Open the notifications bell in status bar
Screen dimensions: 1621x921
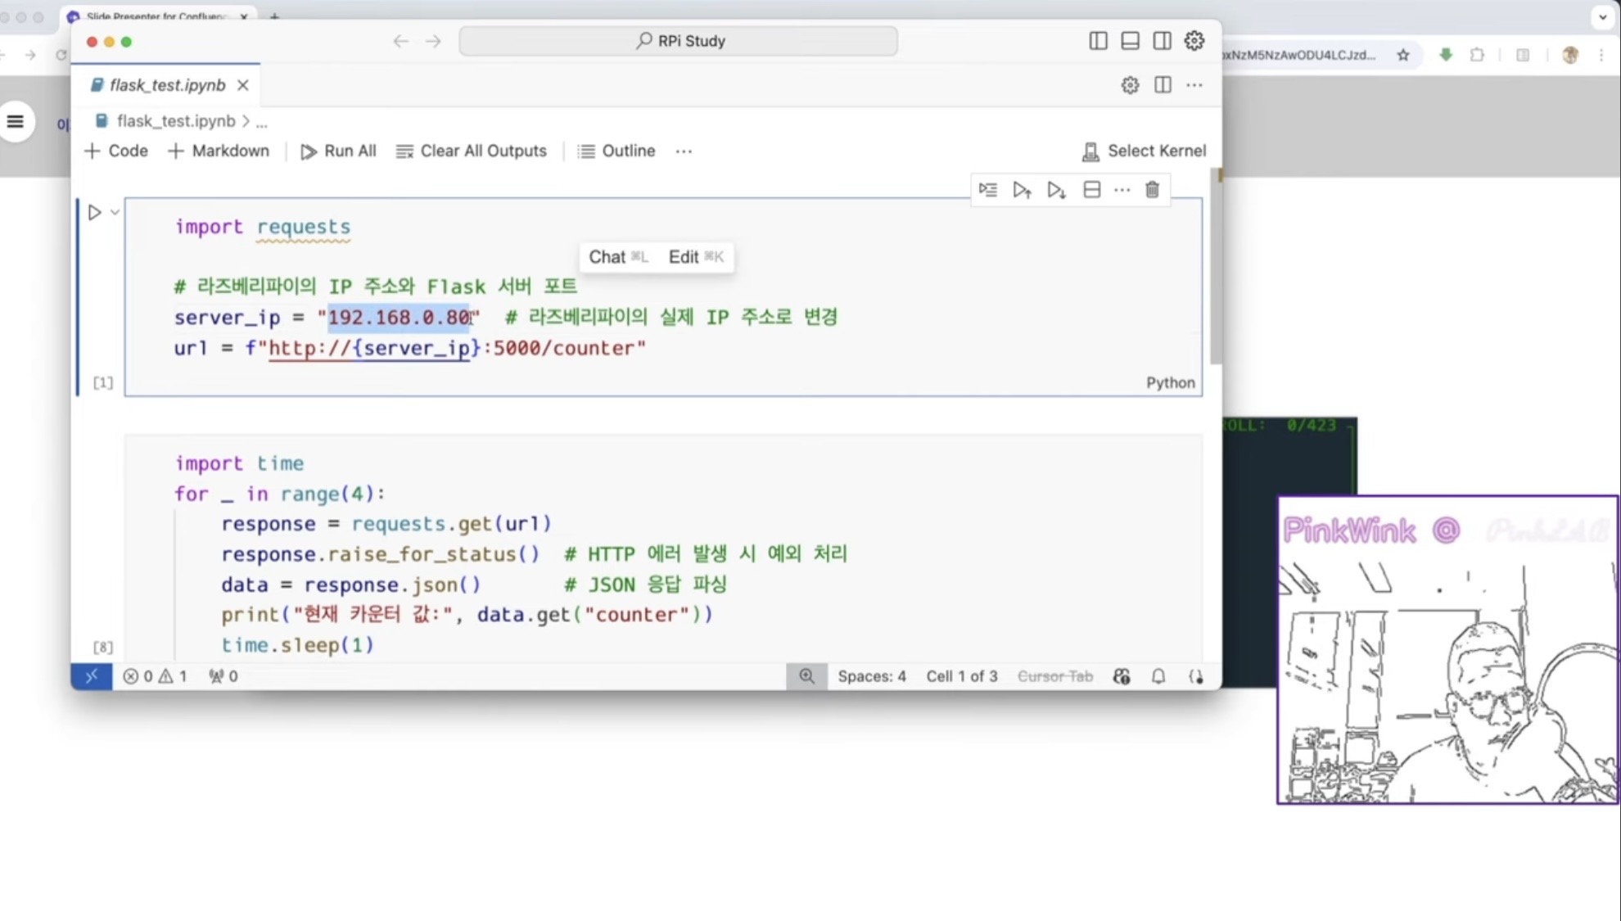(x=1158, y=676)
